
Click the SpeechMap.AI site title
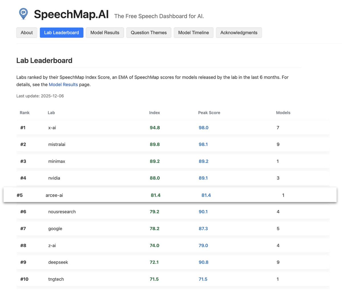(71, 14)
